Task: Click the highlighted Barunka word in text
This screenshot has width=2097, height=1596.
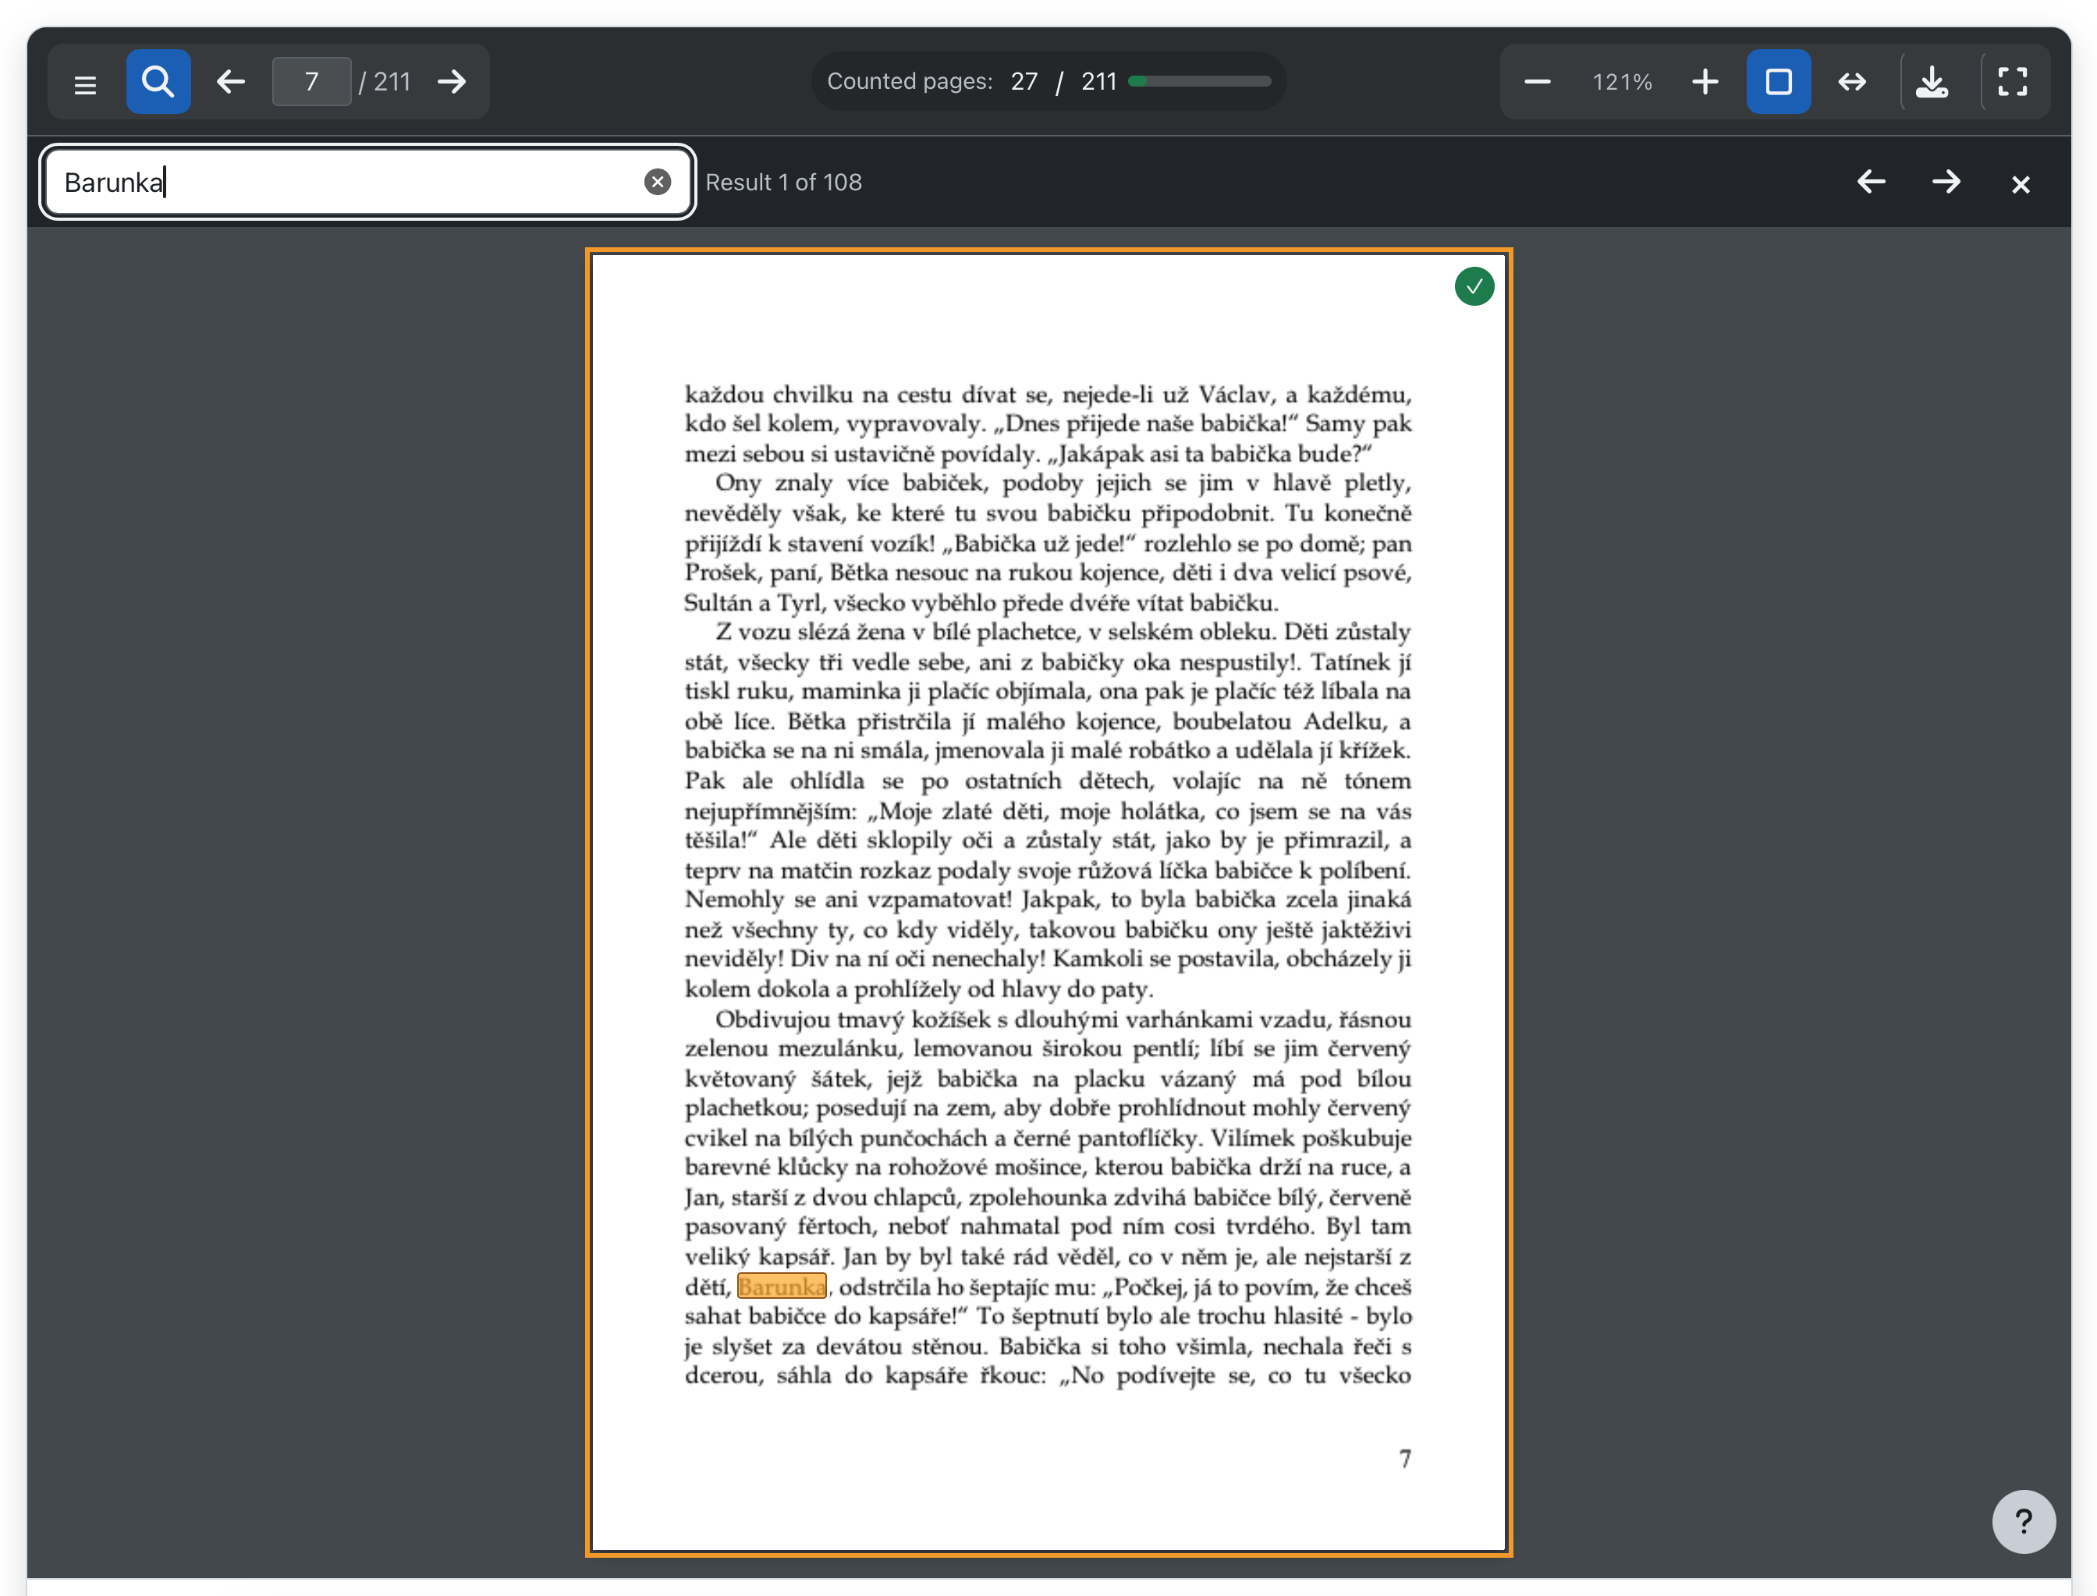Action: (781, 1286)
